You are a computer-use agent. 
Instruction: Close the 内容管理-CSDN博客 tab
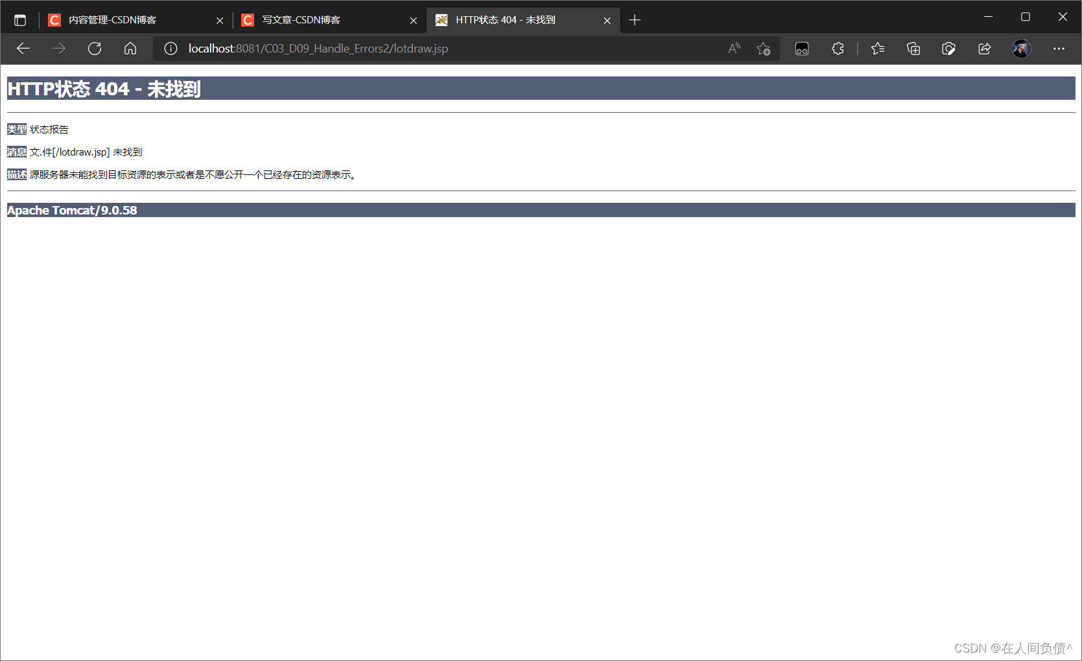[220, 20]
